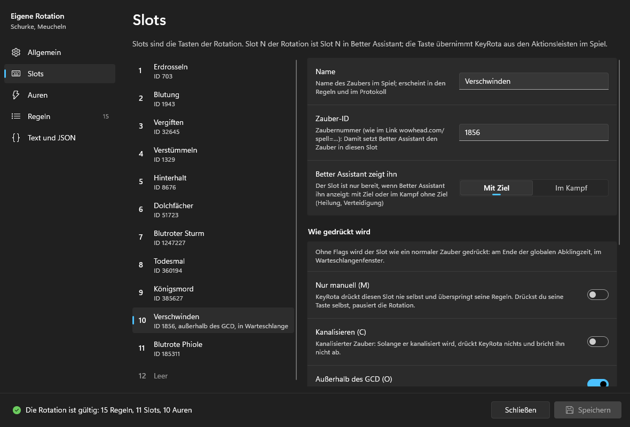Click the Name input field containing Verschwinden
The image size is (630, 427).
click(x=533, y=81)
